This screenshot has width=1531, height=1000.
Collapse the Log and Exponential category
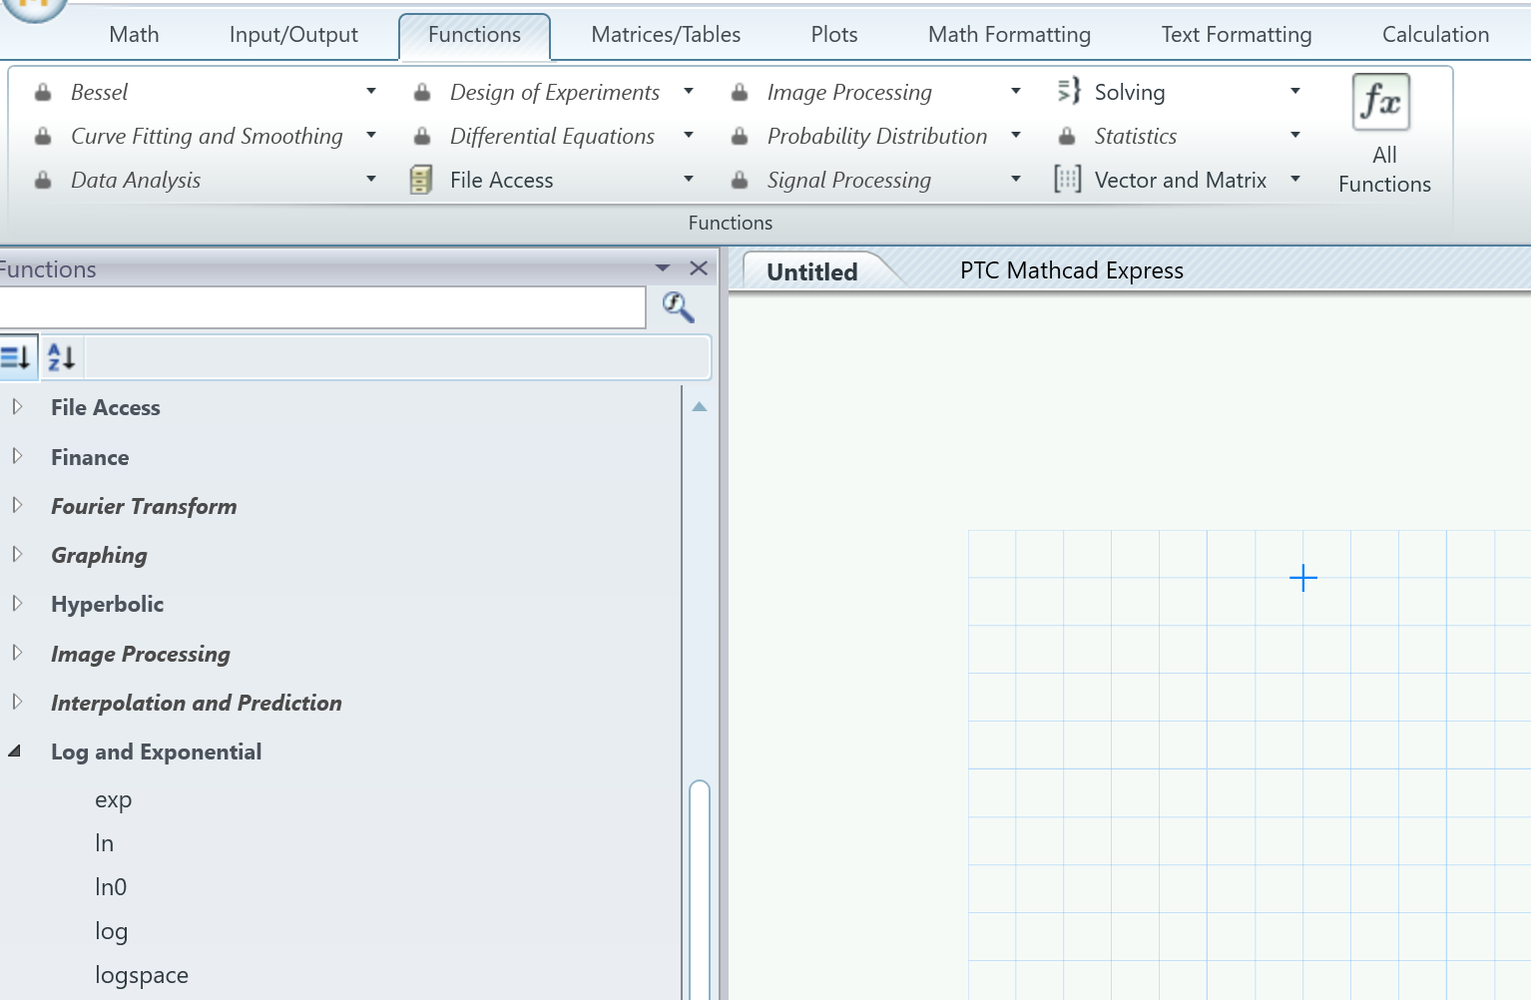pos(15,750)
